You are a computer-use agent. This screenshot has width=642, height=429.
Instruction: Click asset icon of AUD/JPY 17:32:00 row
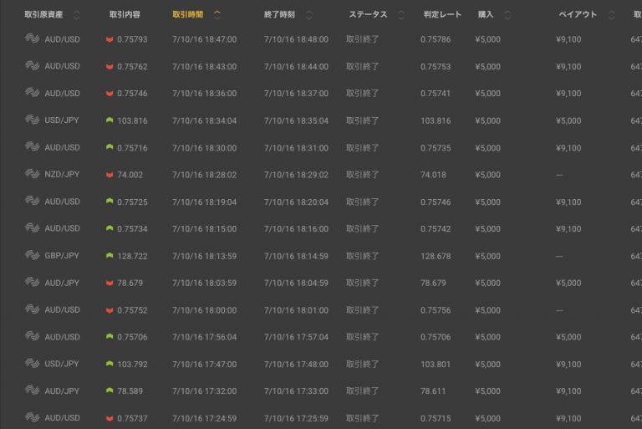[x=33, y=390]
